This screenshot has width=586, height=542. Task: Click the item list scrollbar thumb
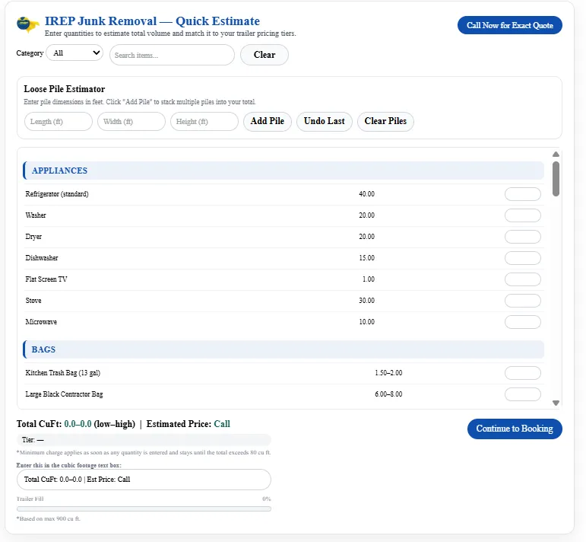click(556, 179)
